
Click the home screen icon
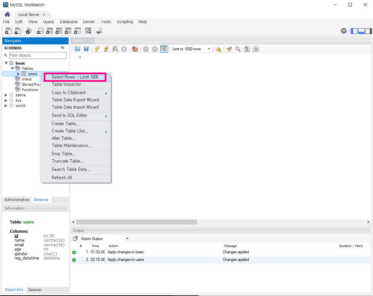[x=7, y=15]
